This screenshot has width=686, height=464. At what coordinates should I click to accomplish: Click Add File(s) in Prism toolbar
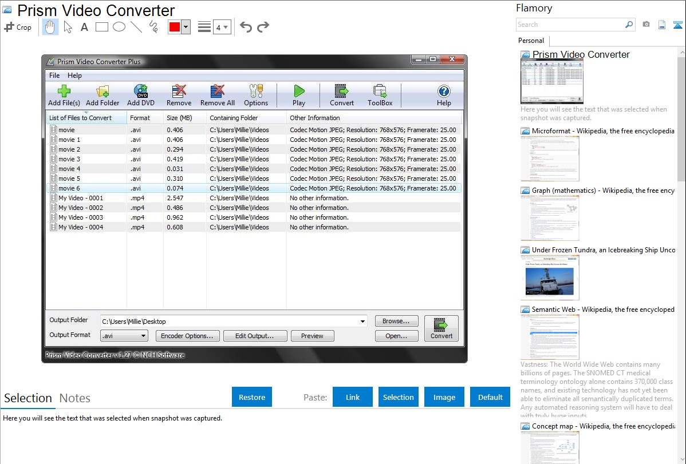(x=64, y=96)
